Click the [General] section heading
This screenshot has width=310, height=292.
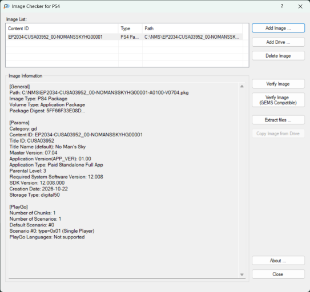[x=19, y=87]
